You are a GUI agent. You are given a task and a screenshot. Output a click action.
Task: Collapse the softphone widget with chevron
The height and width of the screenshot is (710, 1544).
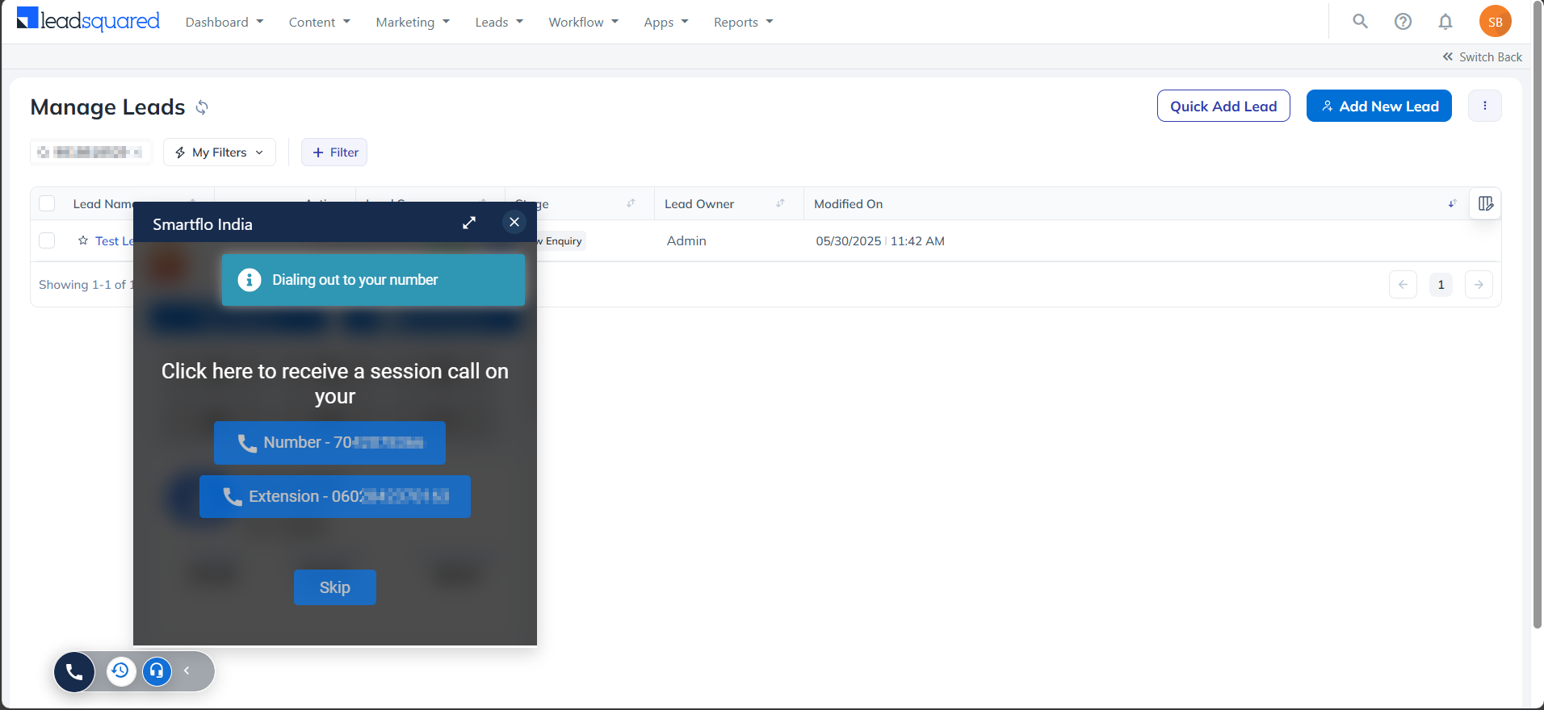point(187,670)
